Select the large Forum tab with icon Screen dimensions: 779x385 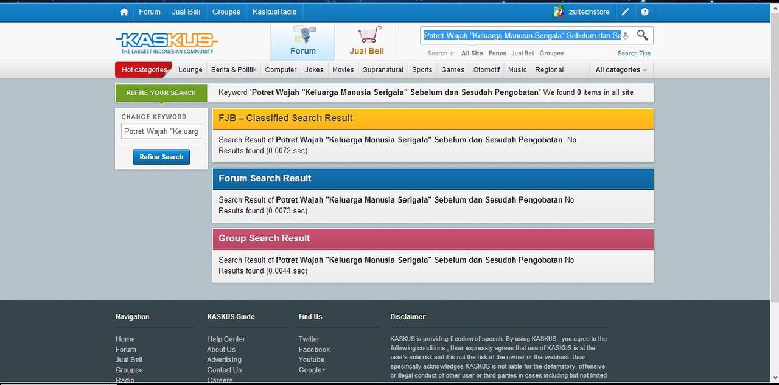point(302,41)
